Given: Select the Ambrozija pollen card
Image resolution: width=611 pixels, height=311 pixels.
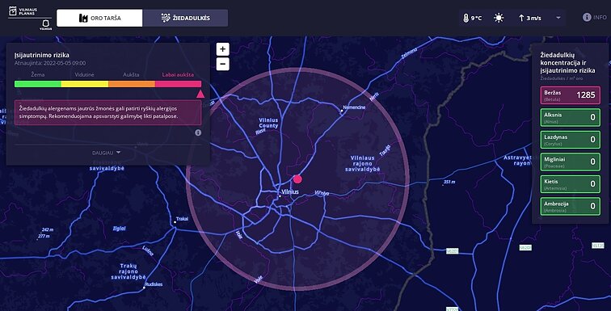Looking at the screenshot, I should [x=570, y=206].
